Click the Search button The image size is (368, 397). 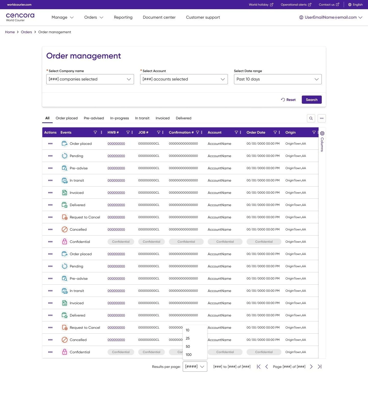pyautogui.click(x=312, y=100)
